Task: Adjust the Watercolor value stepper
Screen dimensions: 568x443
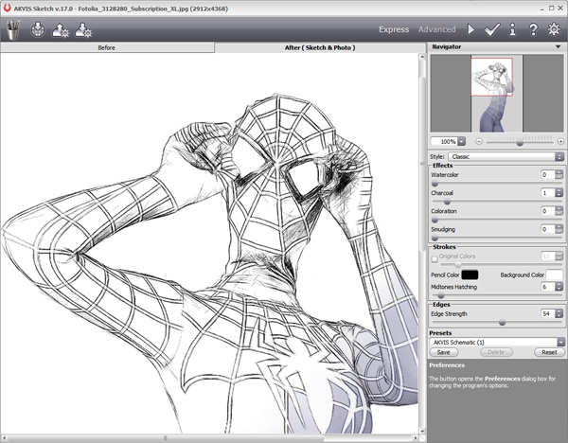Action: [559, 174]
